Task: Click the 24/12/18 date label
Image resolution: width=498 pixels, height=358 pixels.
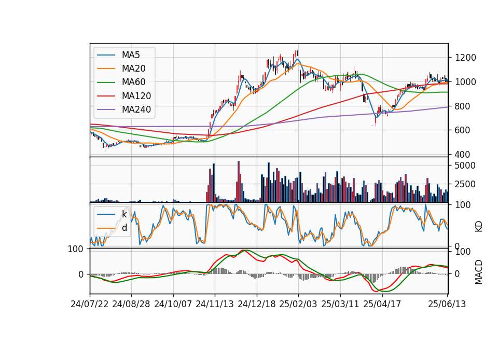Action: click(257, 304)
